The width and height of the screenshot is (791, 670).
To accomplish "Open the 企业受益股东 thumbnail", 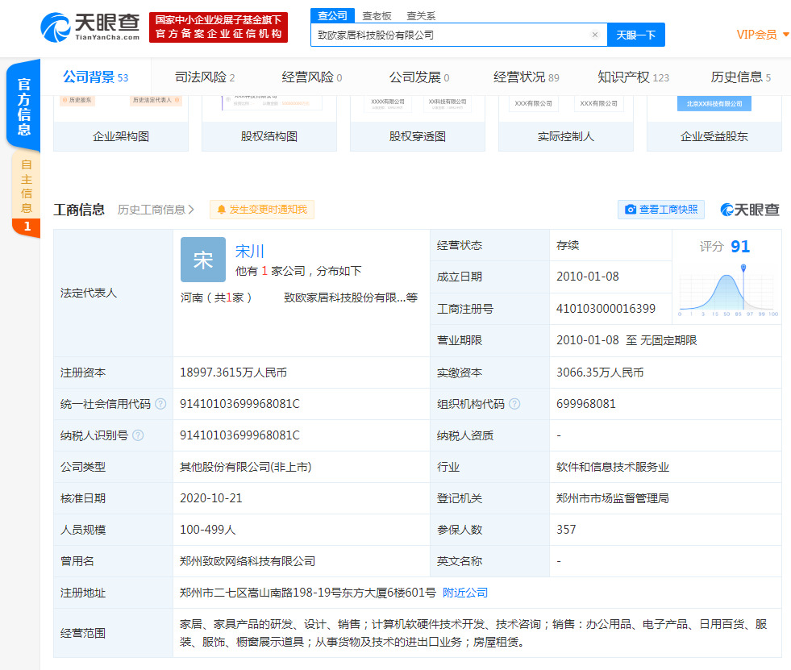I will tap(714, 123).
